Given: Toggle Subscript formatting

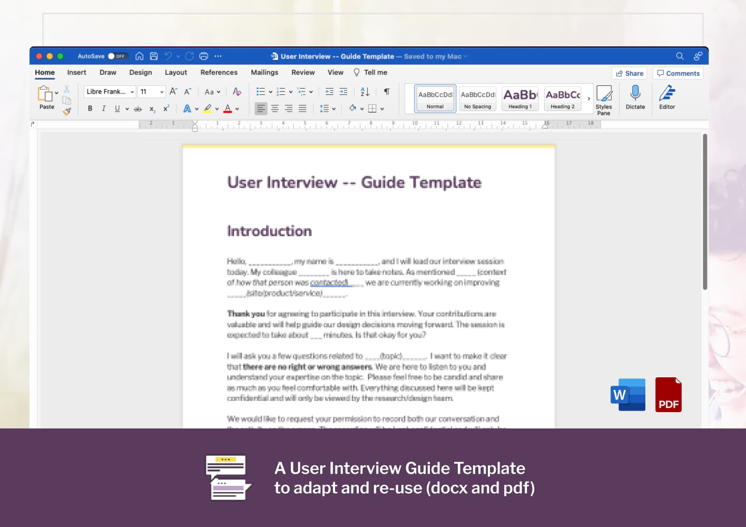Looking at the screenshot, I should pos(152,109).
